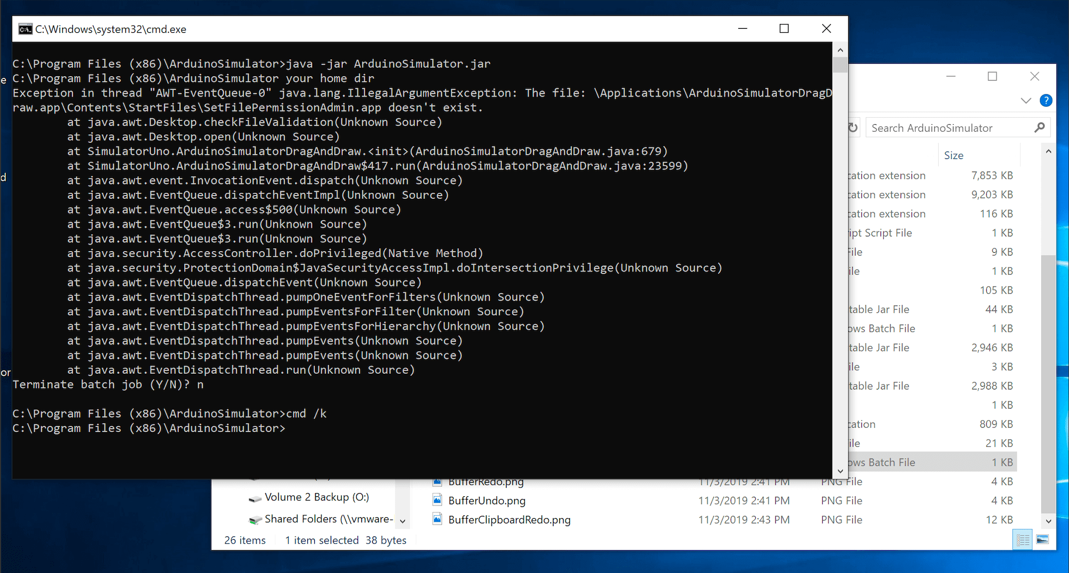Click the BufferUndo.png file icon
The height and width of the screenshot is (573, 1069).
pos(437,500)
